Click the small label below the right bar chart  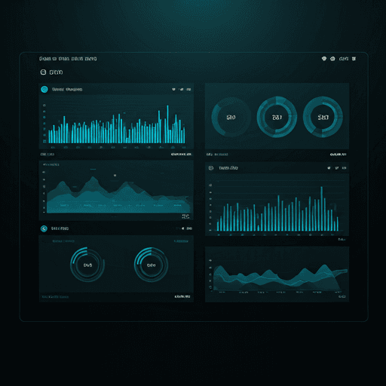pos(342,240)
